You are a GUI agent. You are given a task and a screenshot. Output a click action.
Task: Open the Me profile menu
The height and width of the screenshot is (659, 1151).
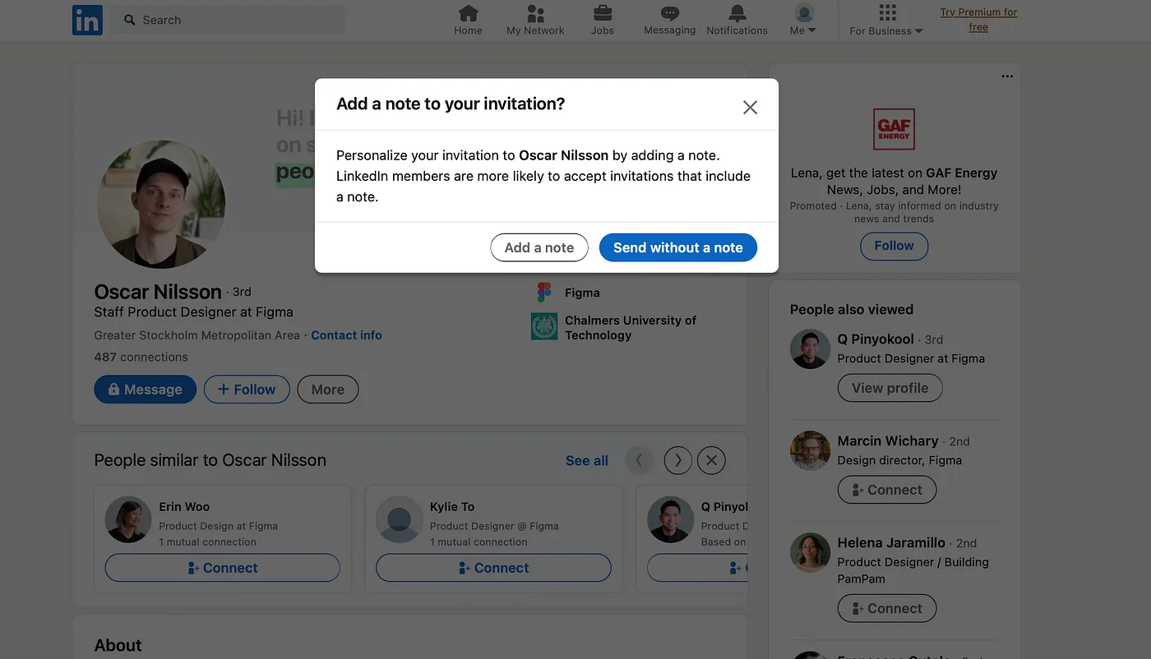(x=803, y=20)
